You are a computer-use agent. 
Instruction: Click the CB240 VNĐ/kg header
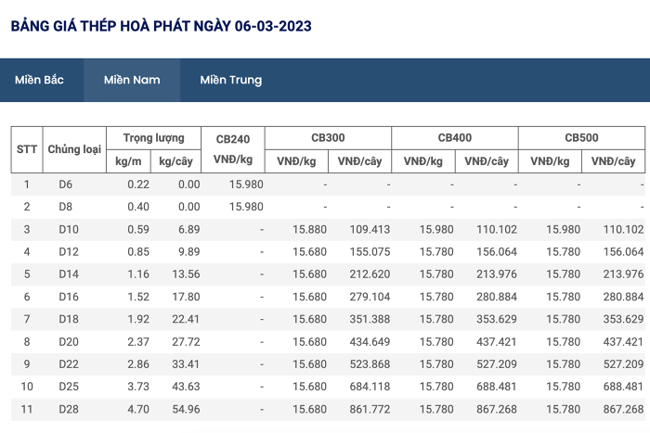[233, 149]
